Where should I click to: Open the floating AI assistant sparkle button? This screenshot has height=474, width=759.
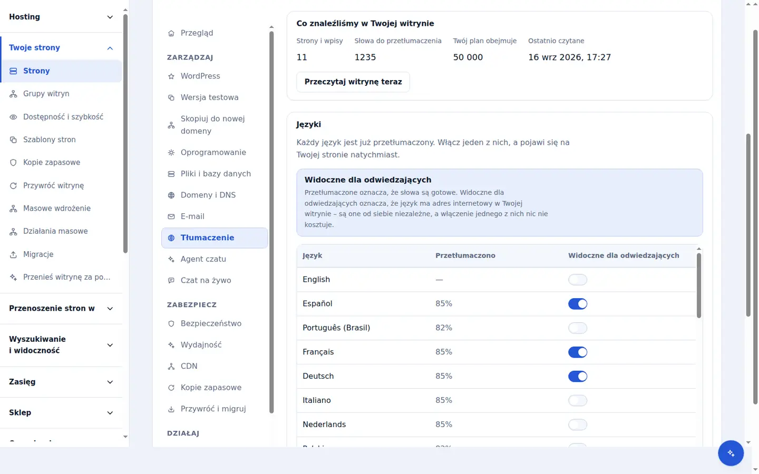click(x=731, y=453)
